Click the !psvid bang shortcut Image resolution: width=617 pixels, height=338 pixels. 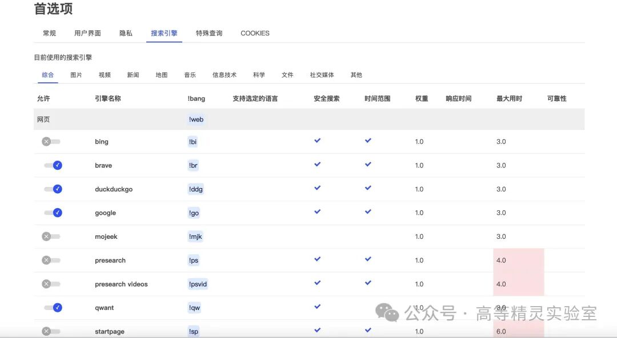(198, 284)
